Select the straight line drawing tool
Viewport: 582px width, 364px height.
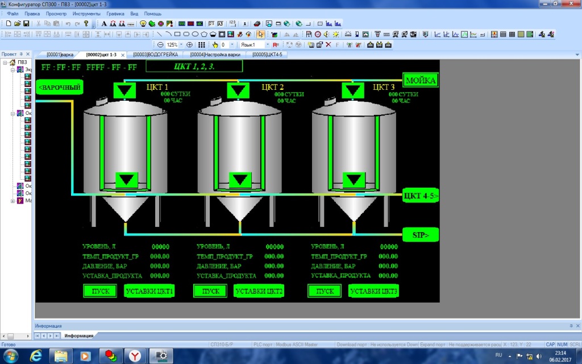[160, 34]
